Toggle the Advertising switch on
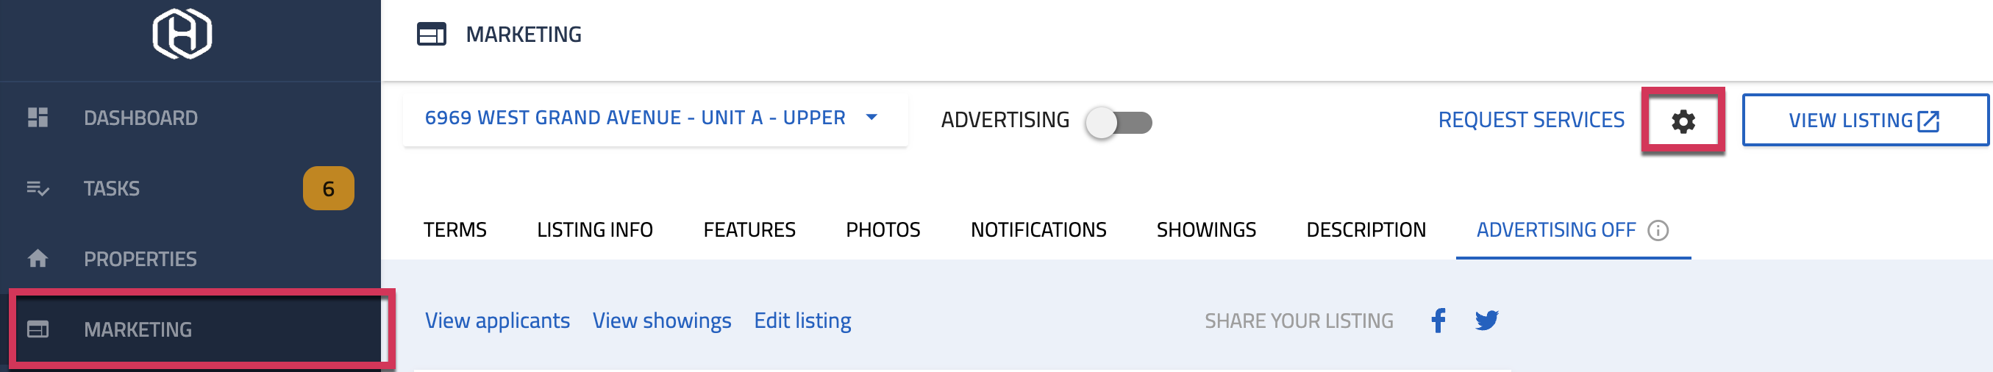This screenshot has width=1993, height=372. click(1118, 122)
